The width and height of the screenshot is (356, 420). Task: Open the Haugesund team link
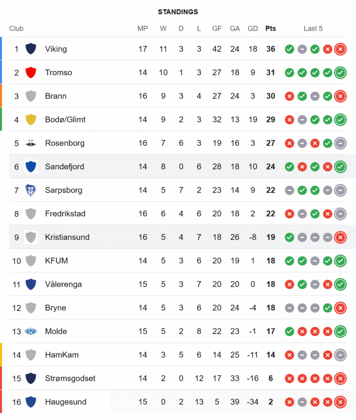65,402
